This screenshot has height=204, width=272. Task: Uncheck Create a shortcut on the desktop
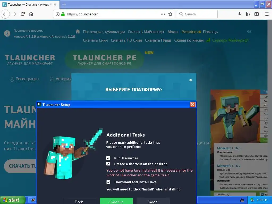pos(108,164)
